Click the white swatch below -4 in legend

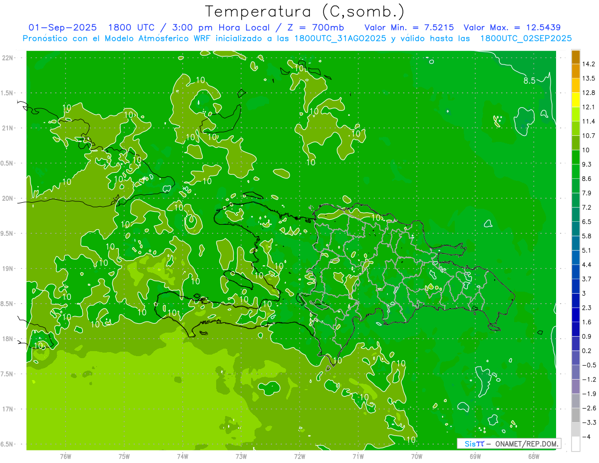[x=576, y=444]
